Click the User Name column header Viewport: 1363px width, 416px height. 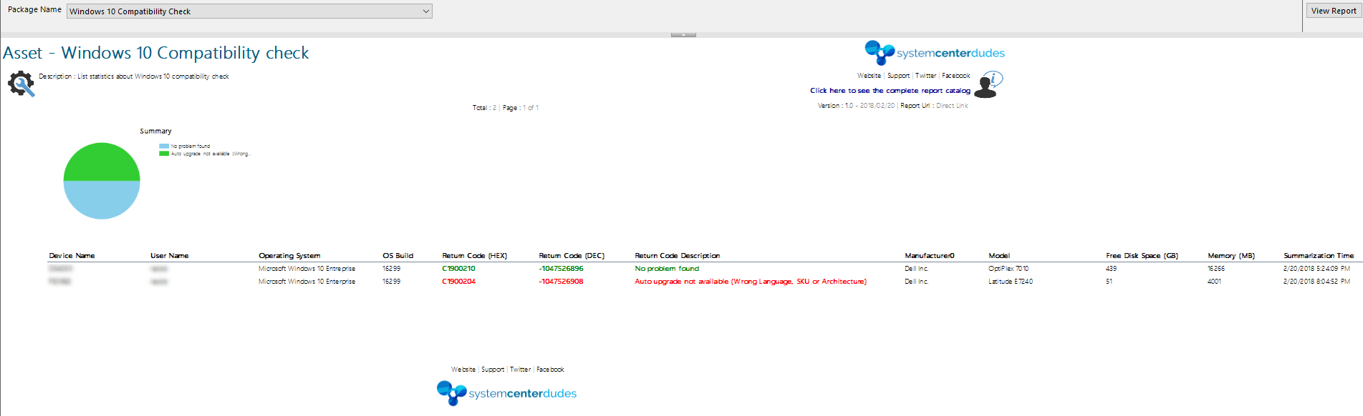point(170,256)
